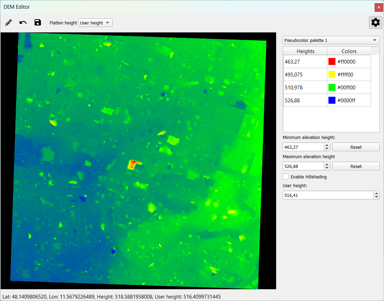The width and height of the screenshot is (384, 301).
Task: Select the green #00ff00 color swatch
Action: 332,88
